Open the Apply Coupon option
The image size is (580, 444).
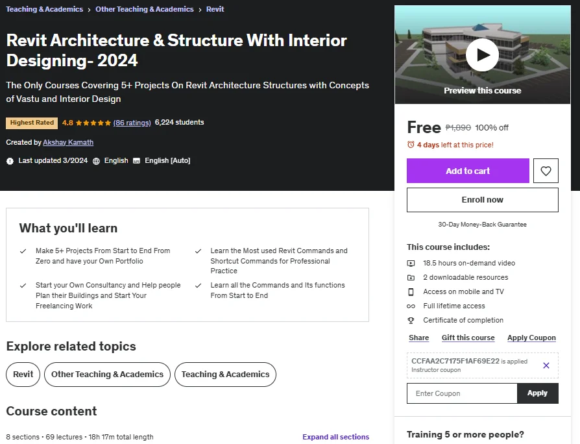(531, 338)
